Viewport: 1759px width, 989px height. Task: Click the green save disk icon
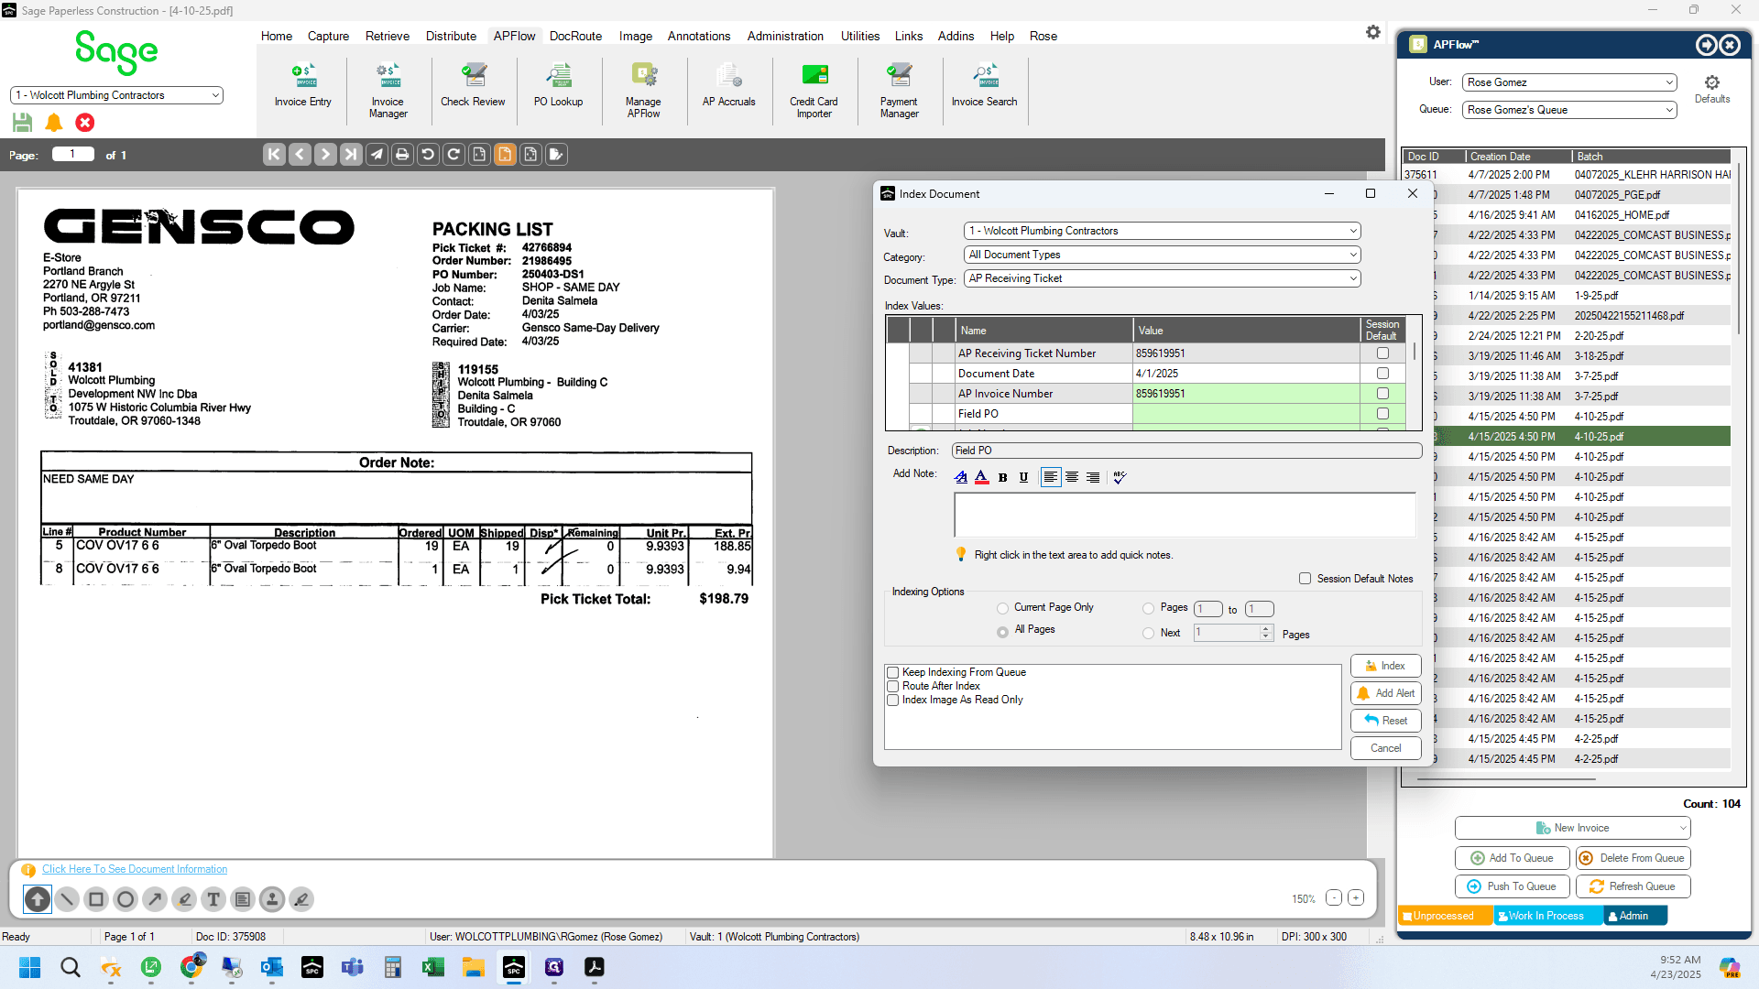23,122
